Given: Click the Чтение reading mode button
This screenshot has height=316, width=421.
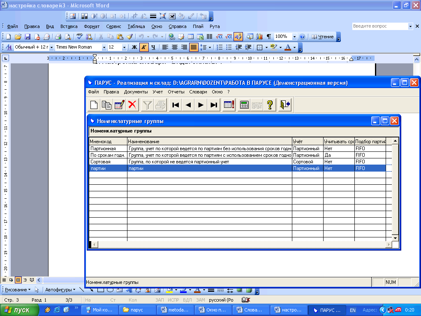Looking at the screenshot, I should (322, 37).
